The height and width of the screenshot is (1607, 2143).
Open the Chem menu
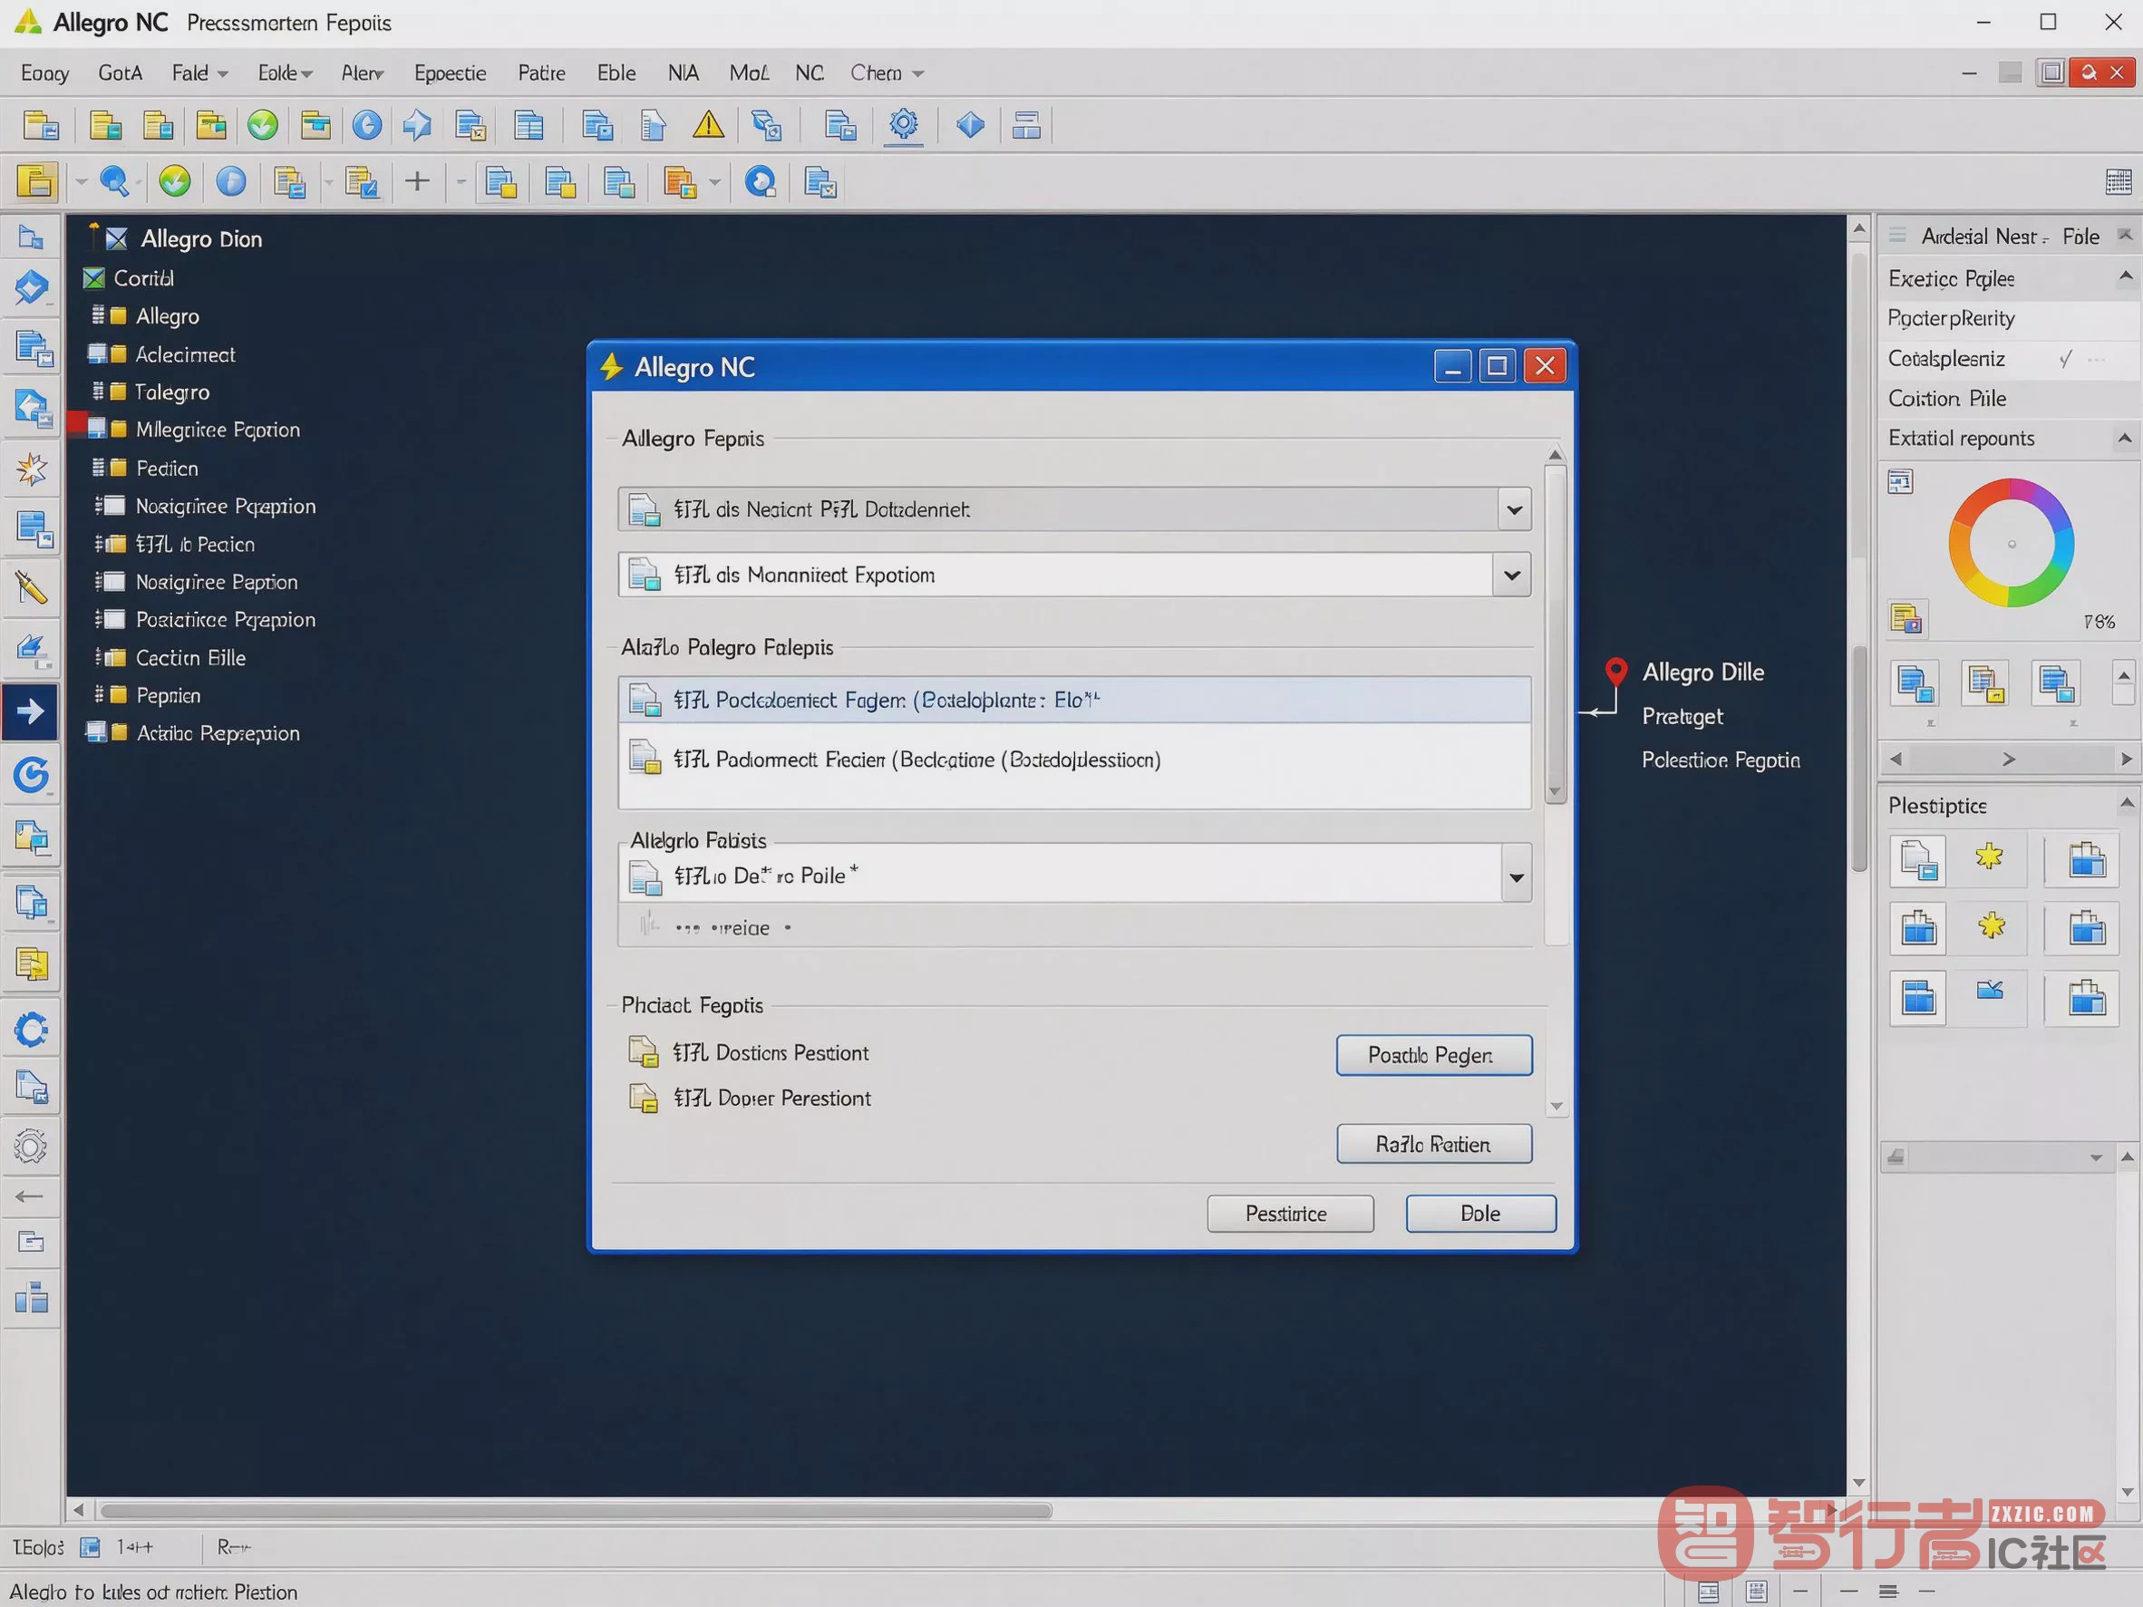point(887,73)
